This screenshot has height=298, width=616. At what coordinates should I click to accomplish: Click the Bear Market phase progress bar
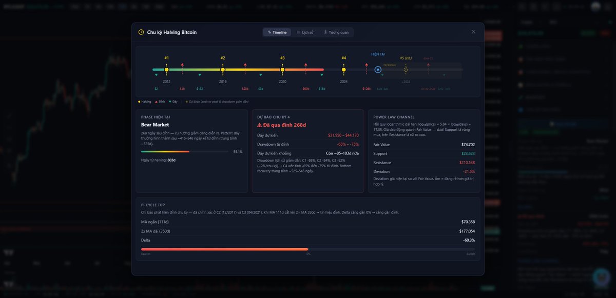(x=185, y=152)
